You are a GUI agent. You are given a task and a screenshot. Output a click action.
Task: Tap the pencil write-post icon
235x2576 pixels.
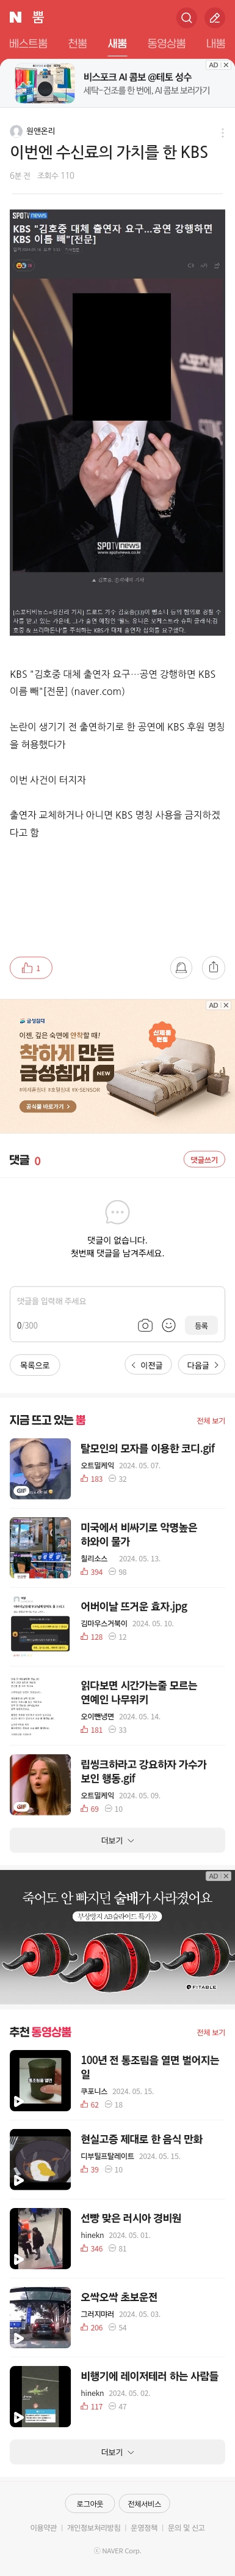214,17
